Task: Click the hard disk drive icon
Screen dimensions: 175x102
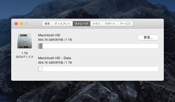Action: tap(24, 41)
